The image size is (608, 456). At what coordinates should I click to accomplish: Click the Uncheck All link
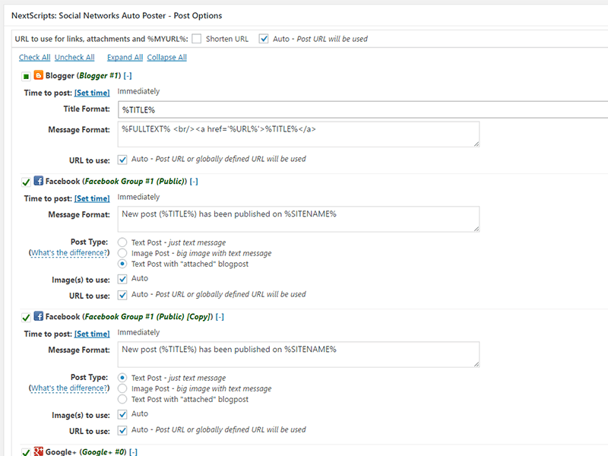click(x=74, y=57)
